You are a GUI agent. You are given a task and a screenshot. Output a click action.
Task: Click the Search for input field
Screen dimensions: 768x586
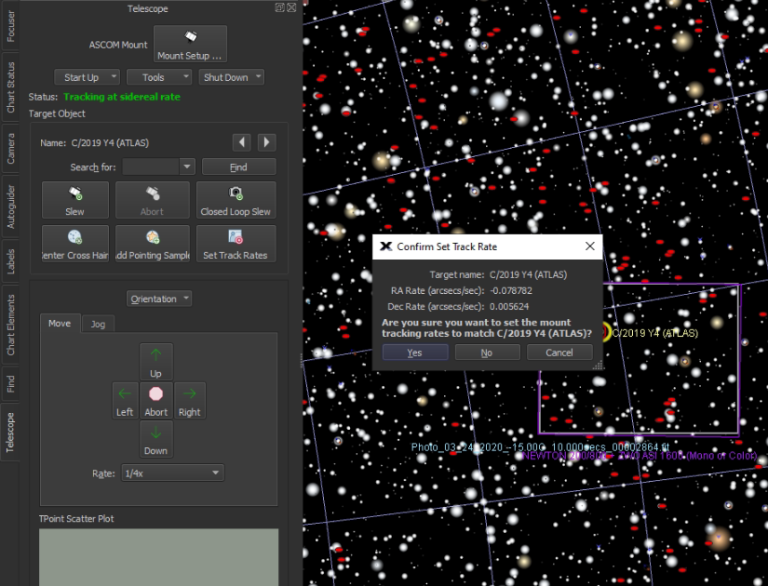click(x=151, y=167)
